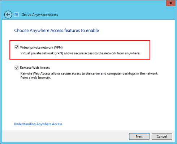Click the checkmark inside Remote Web Access box
Screen dimensions: 177x144
(x=17, y=68)
